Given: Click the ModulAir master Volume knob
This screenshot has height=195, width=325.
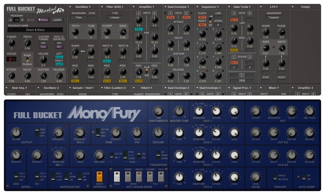Looking at the screenshot, I should coord(43,59).
